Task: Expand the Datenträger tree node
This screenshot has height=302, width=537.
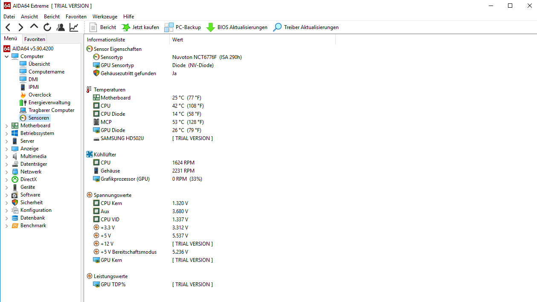Action: pos(7,164)
